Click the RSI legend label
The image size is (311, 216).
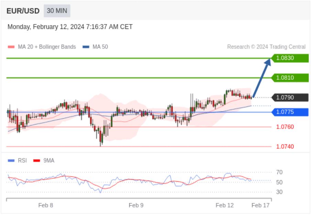pos(22,161)
